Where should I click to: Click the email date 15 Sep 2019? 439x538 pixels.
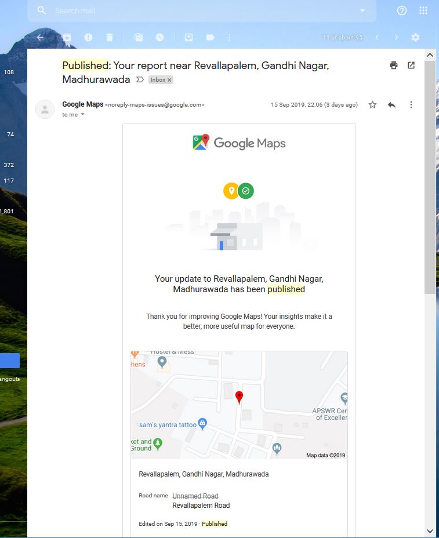click(314, 105)
